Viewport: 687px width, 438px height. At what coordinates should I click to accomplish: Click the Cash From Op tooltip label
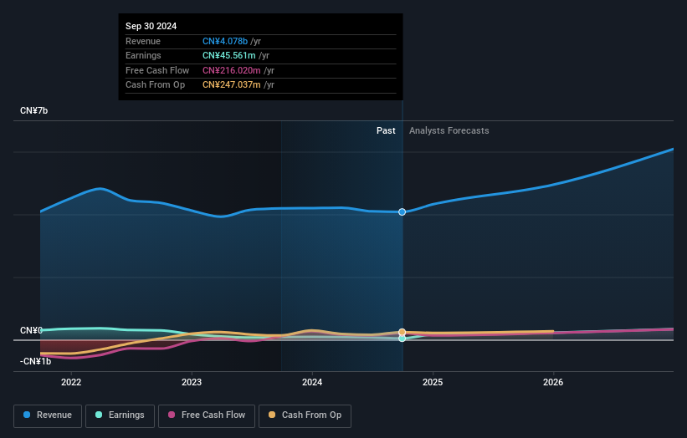click(x=155, y=85)
